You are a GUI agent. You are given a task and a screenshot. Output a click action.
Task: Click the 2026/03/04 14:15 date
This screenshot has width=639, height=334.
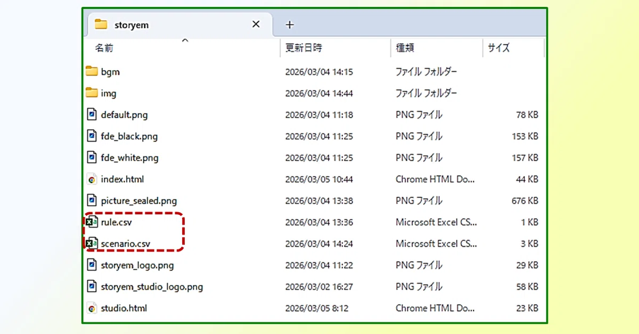click(319, 72)
